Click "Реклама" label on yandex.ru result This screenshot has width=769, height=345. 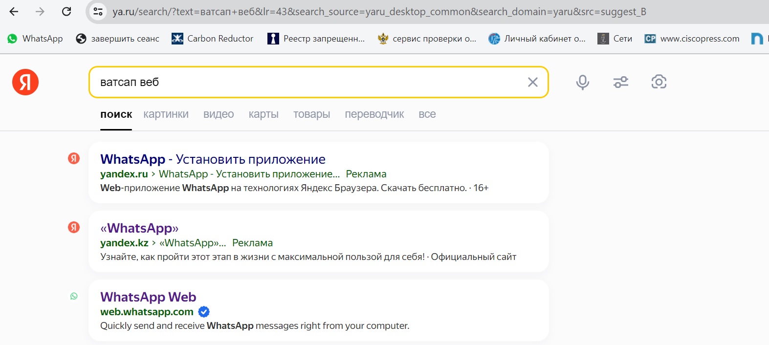tap(366, 174)
